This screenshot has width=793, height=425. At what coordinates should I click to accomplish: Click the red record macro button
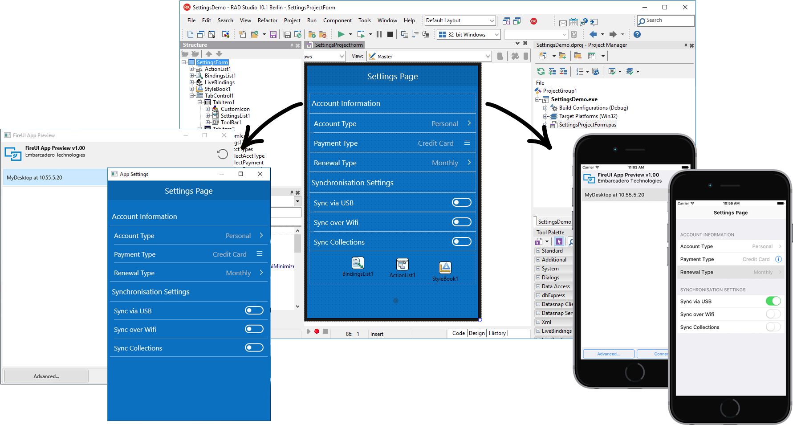point(317,331)
